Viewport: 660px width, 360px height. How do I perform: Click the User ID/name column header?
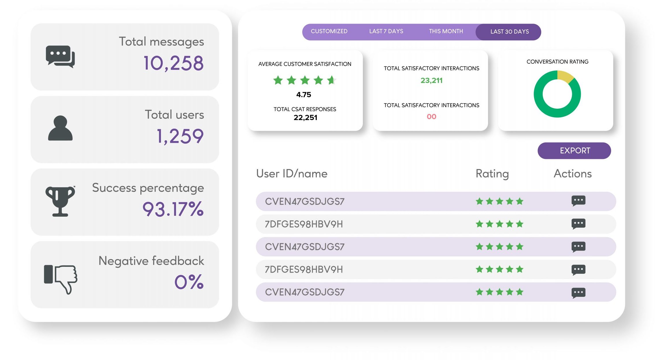tap(292, 174)
